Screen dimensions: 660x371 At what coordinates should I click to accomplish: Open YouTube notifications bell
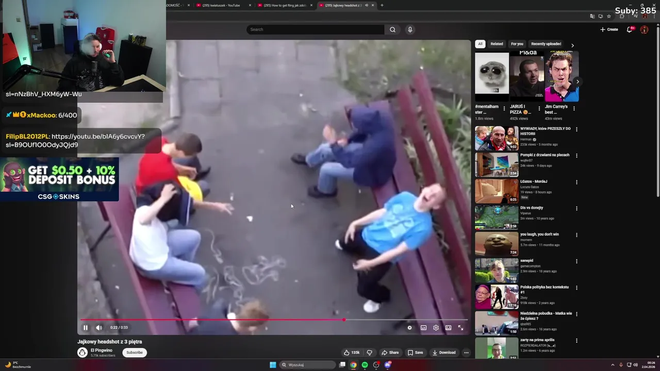click(630, 29)
